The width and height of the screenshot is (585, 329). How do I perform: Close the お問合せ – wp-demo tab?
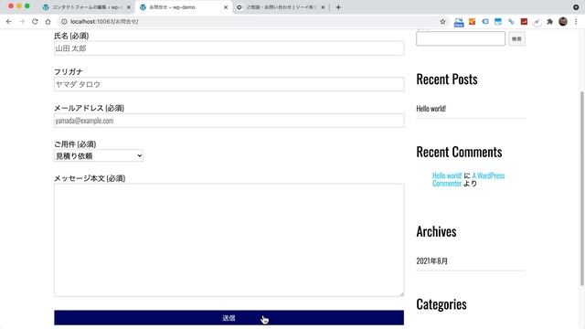(226, 7)
